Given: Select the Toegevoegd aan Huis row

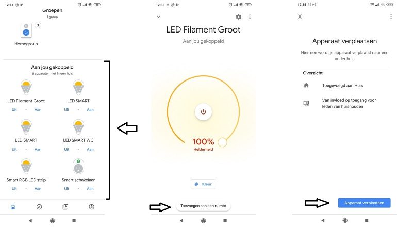Looking at the screenshot, I should click(x=340, y=86).
